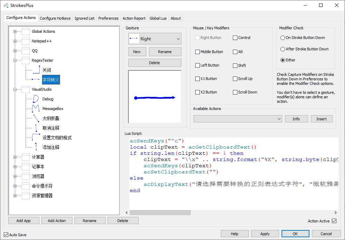Click the Notepad++ app icon box
Viewport: 345px width, 240px height.
tap(26, 41)
